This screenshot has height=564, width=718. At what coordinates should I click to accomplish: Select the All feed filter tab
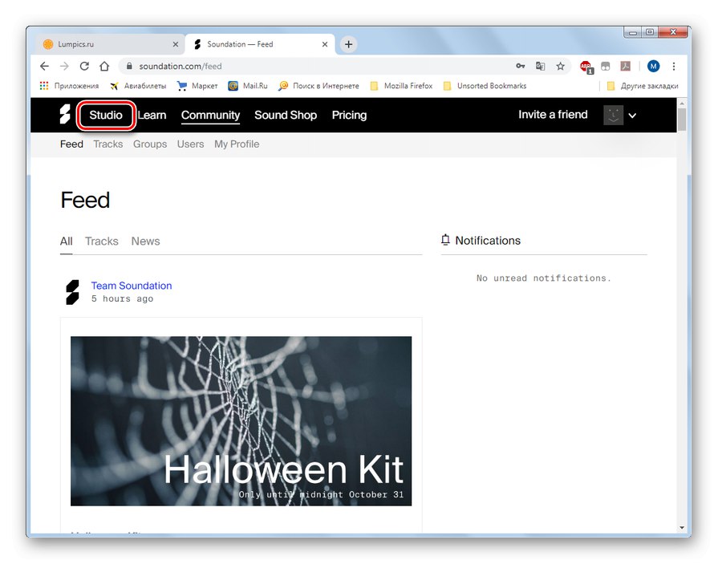pos(67,241)
